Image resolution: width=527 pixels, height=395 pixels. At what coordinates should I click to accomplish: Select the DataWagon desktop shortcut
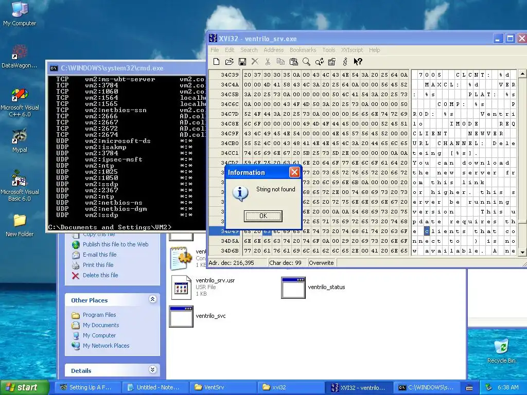pyautogui.click(x=20, y=57)
